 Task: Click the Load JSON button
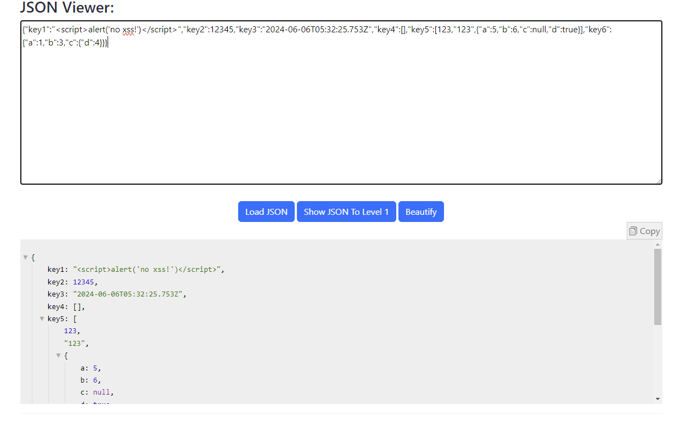coord(266,212)
